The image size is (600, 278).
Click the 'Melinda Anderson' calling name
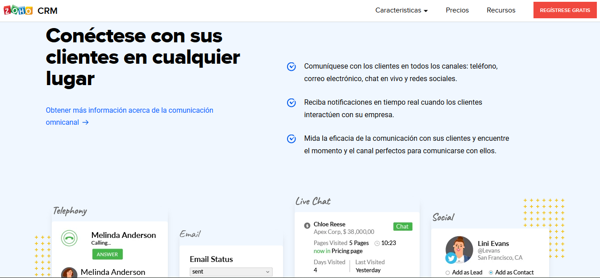click(x=124, y=235)
